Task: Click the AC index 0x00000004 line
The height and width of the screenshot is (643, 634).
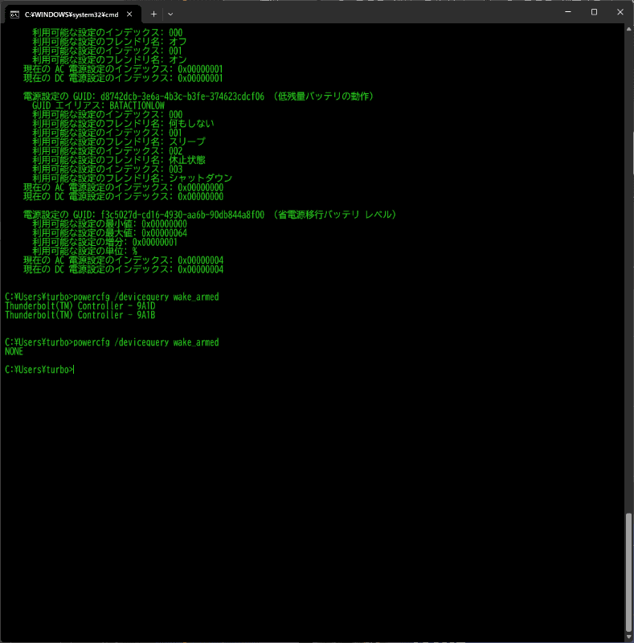Action: 124,260
